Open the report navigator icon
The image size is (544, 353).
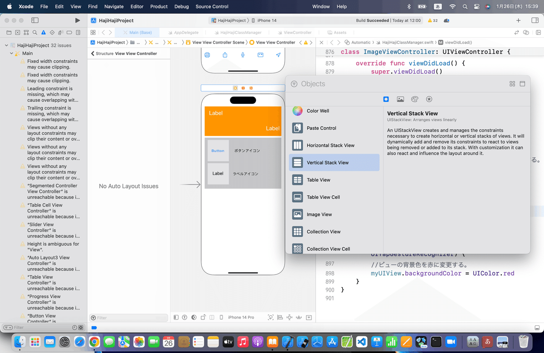[x=78, y=33]
